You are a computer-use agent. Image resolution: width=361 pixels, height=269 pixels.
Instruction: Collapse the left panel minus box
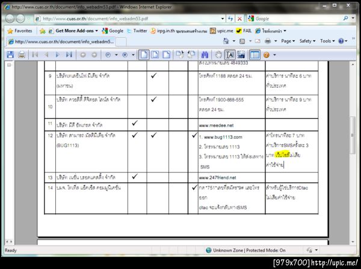(x=9, y=65)
